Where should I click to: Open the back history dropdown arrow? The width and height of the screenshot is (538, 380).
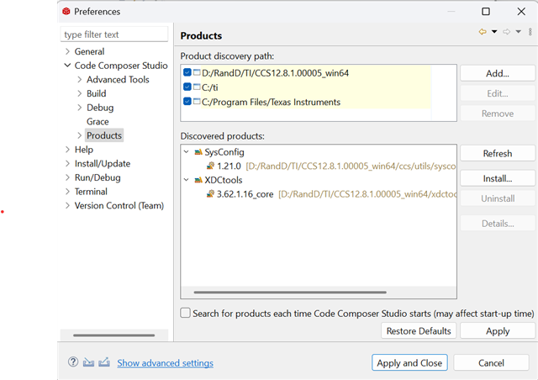494,32
